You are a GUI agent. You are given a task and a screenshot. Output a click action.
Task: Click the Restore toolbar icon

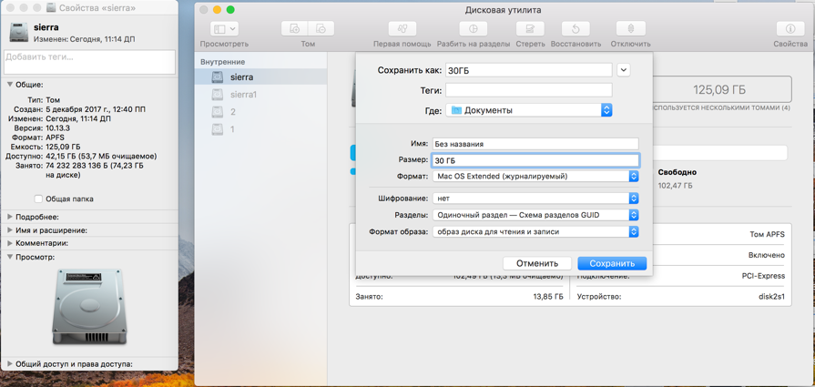[x=576, y=28]
